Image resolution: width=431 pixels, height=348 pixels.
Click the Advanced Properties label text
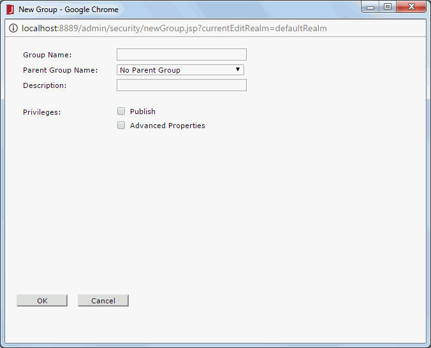(168, 126)
